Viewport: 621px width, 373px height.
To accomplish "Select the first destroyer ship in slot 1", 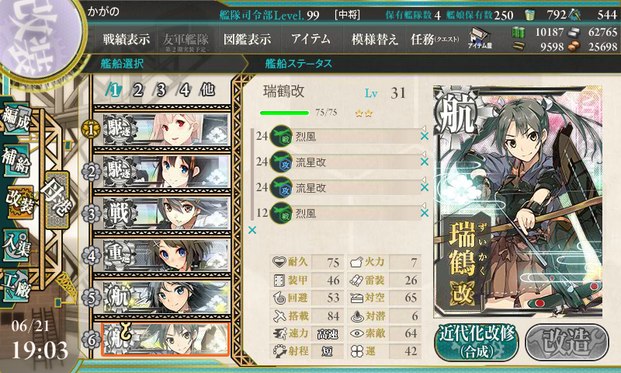I will (x=165, y=129).
